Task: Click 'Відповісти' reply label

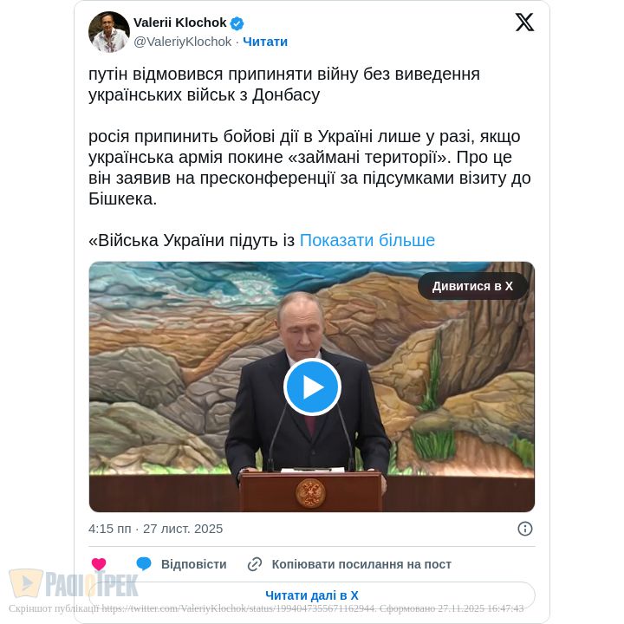Action: [x=194, y=564]
